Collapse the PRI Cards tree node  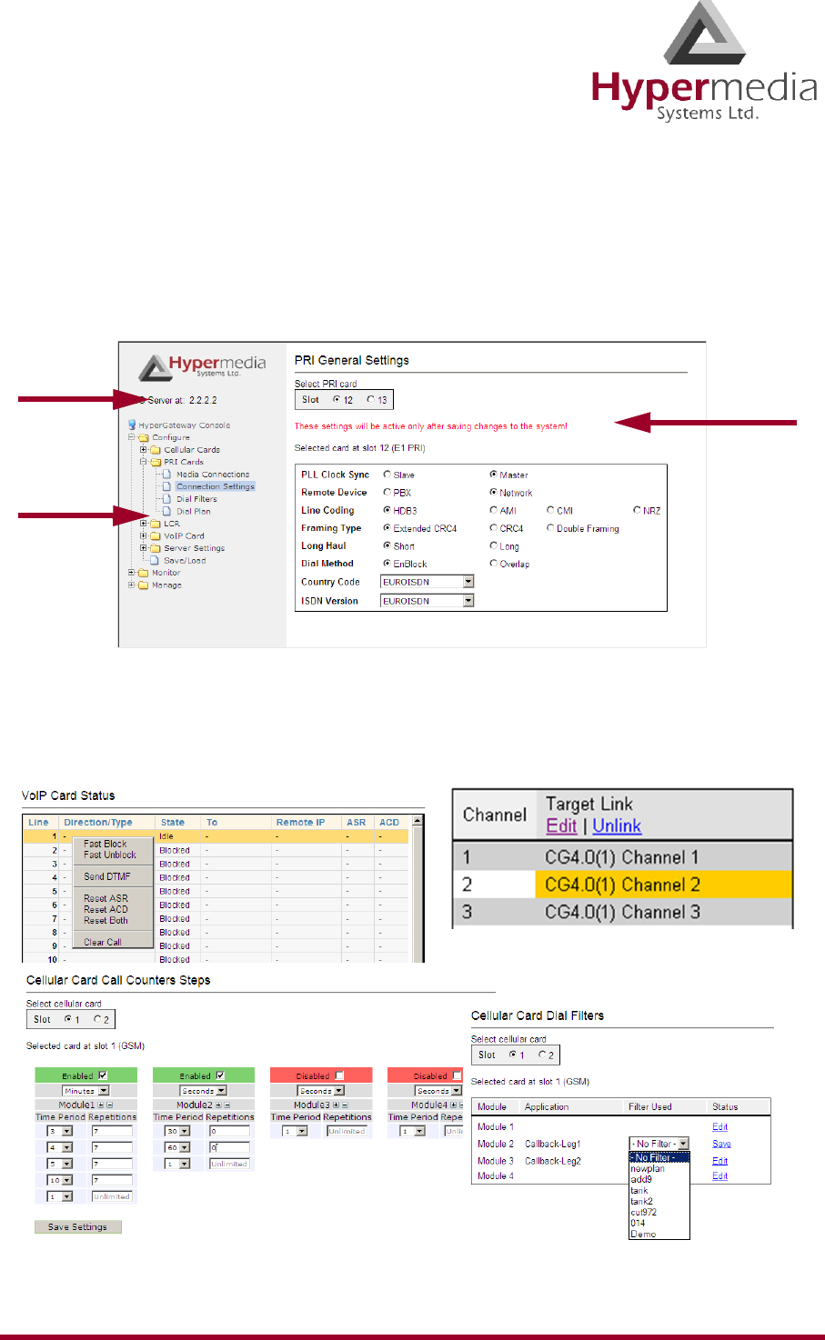point(143,462)
